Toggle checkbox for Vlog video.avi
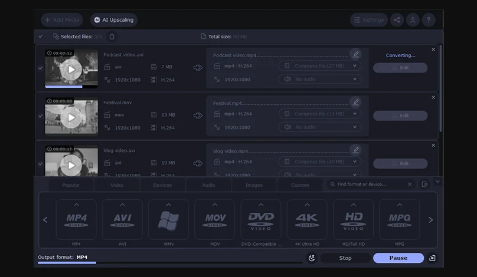 41,164
